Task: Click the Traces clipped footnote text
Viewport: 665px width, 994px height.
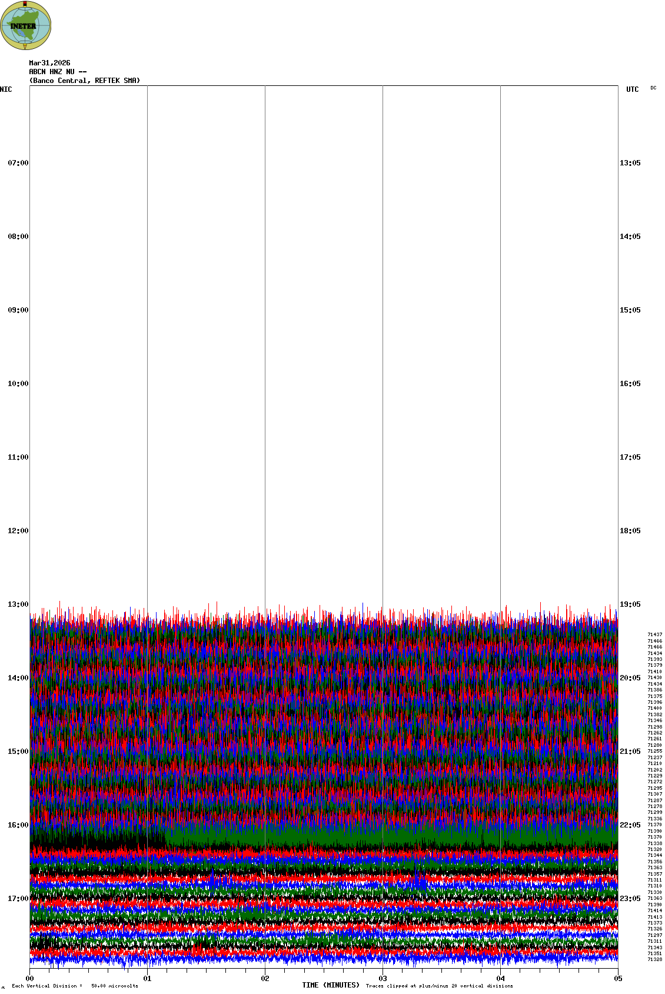Action: [439, 986]
